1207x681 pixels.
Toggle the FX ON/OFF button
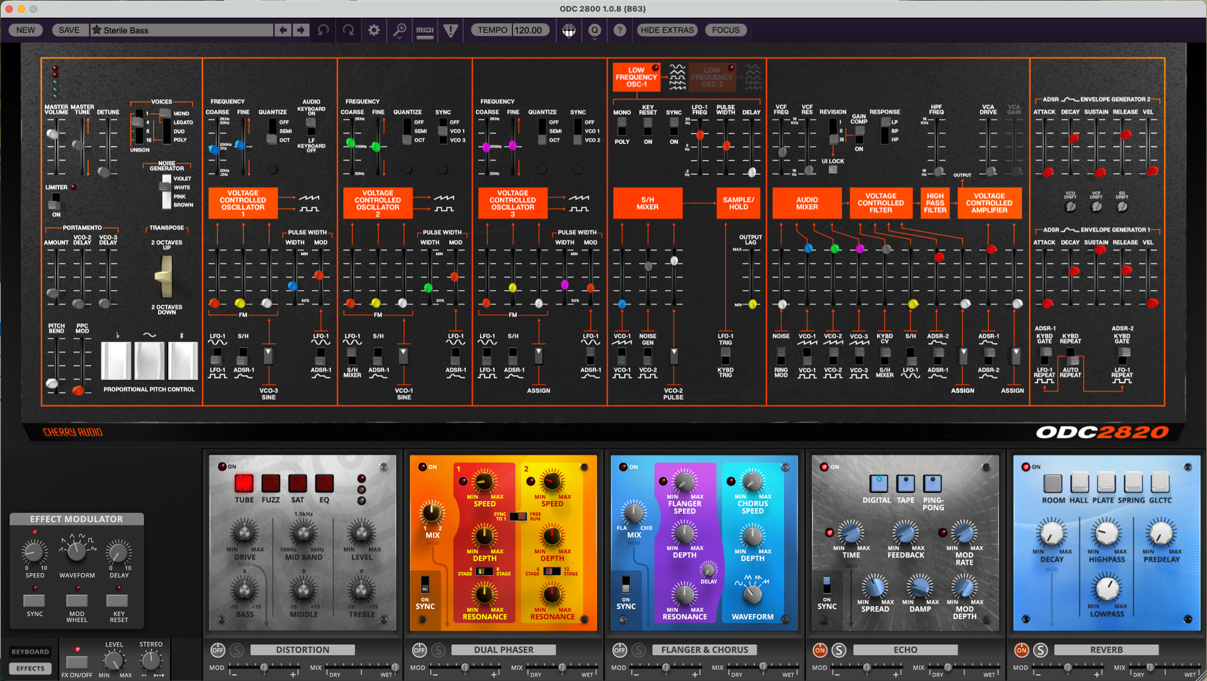77,661
